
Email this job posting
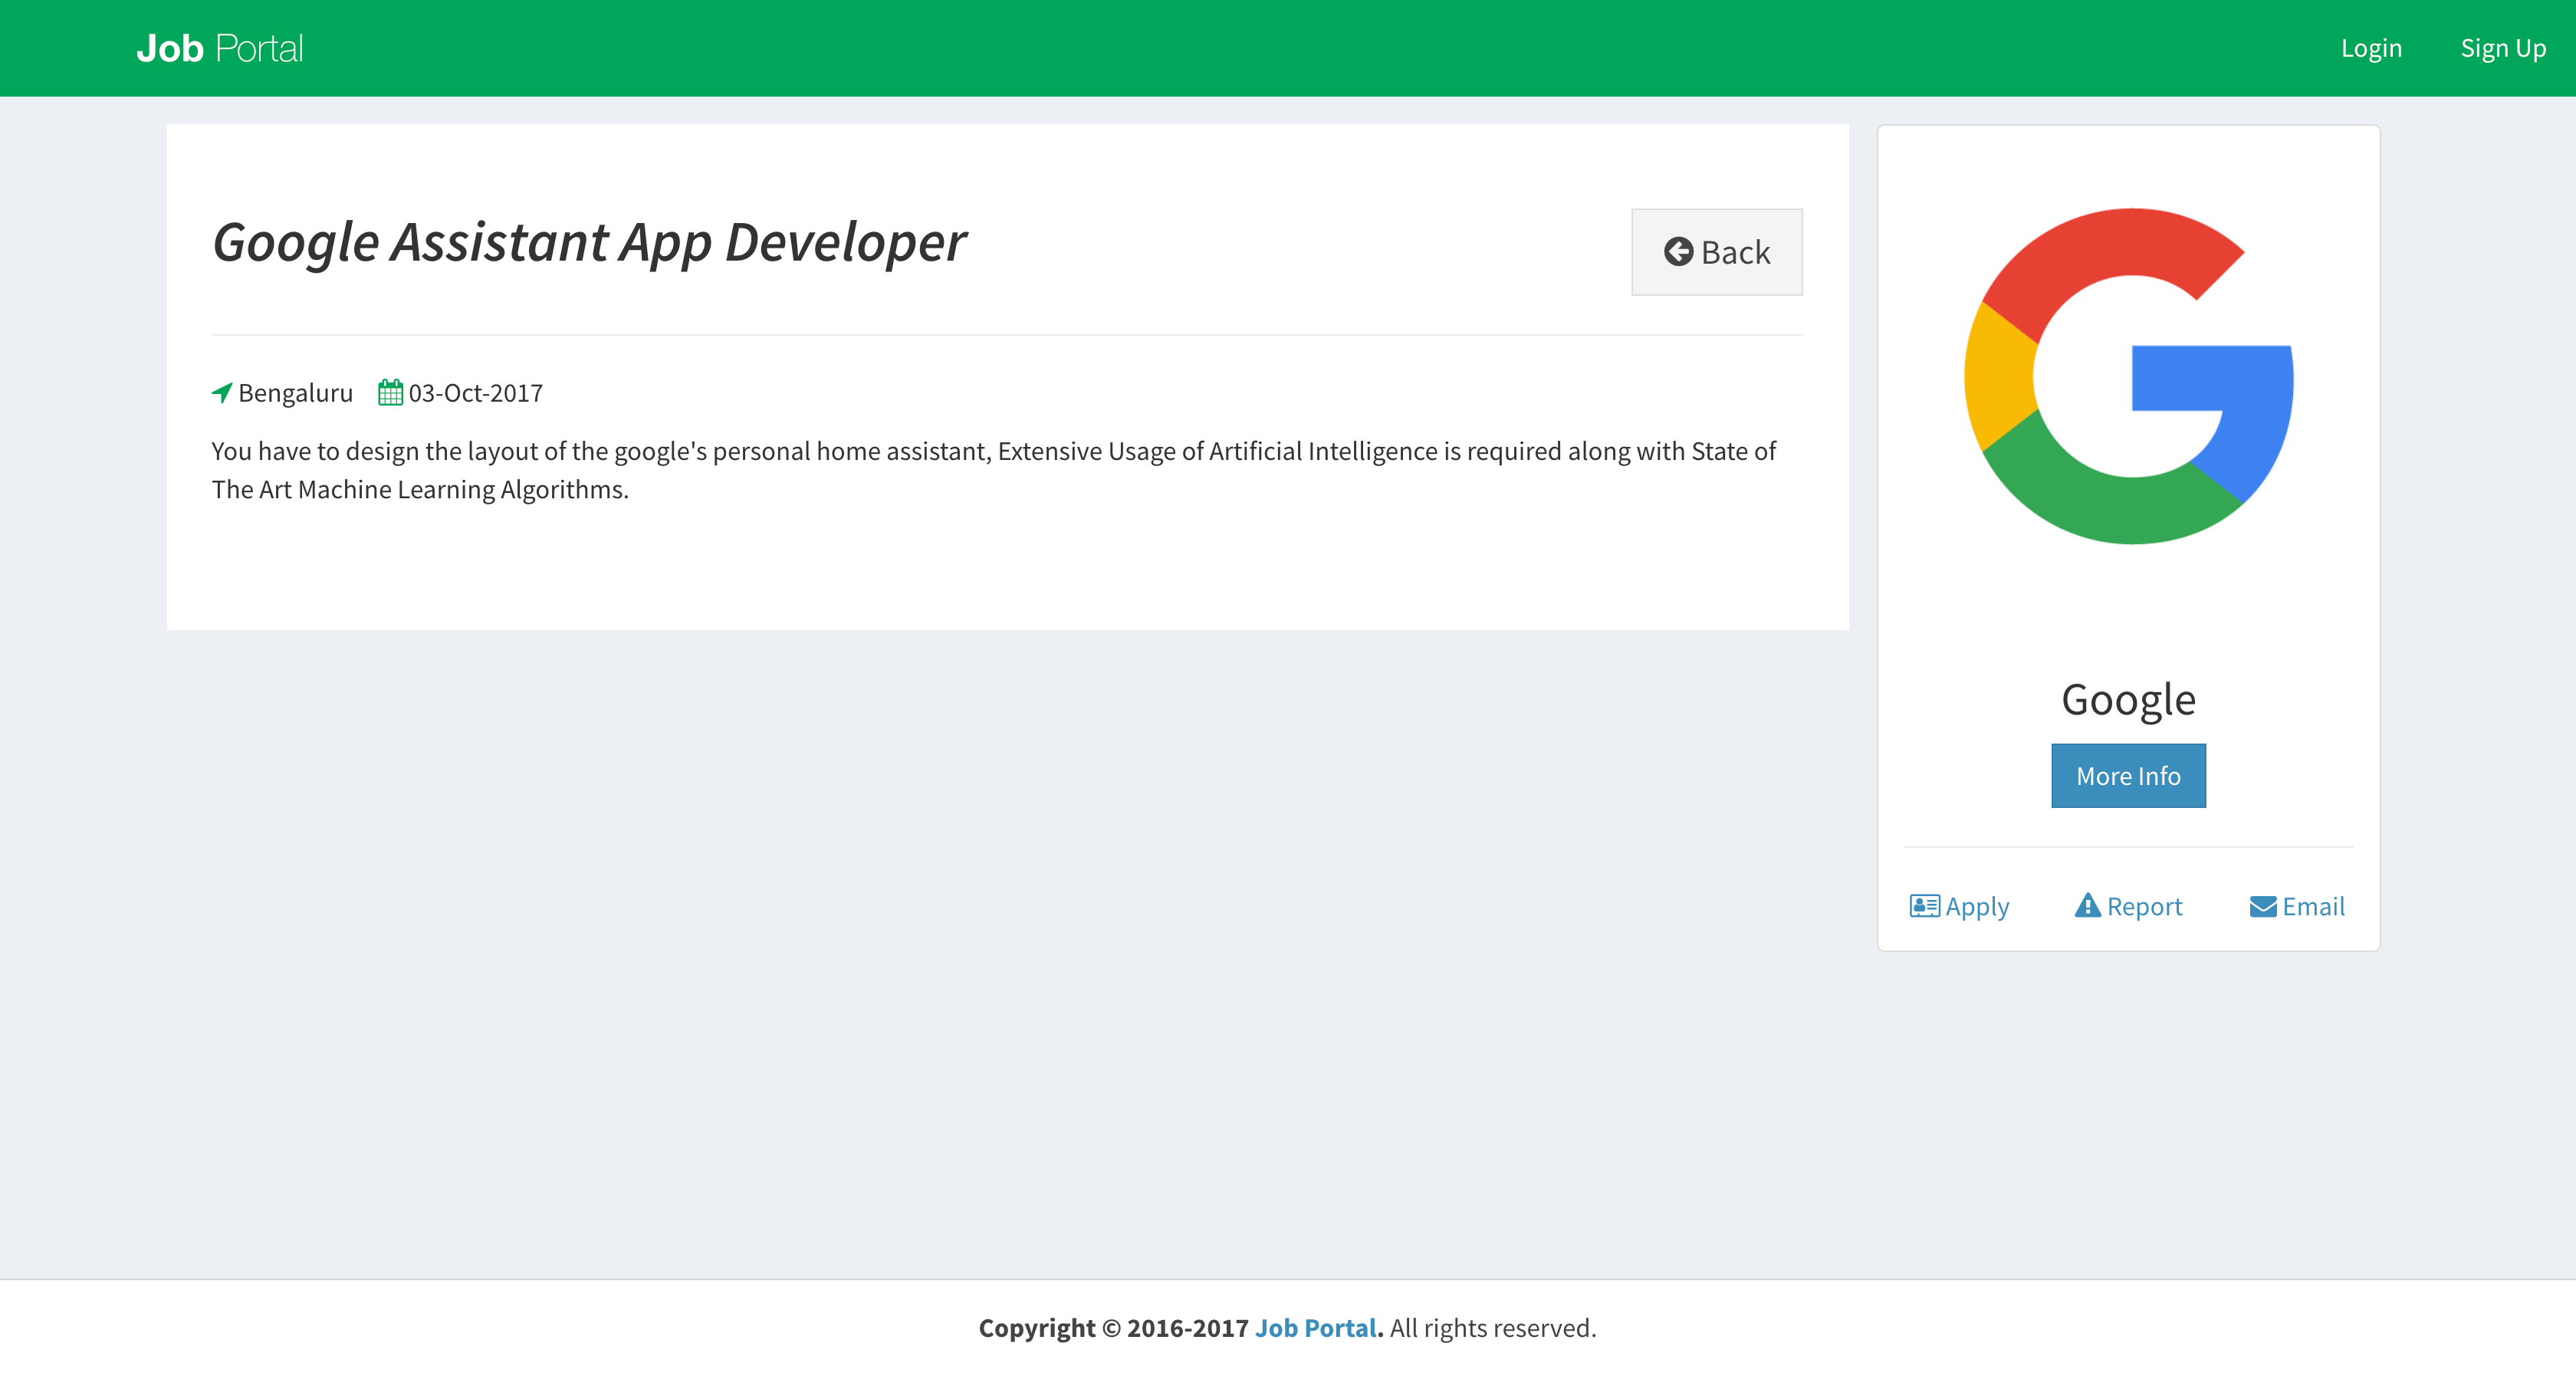pyautogui.click(x=2312, y=906)
